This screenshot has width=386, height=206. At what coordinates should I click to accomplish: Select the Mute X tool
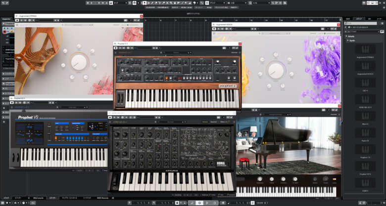point(167,3)
